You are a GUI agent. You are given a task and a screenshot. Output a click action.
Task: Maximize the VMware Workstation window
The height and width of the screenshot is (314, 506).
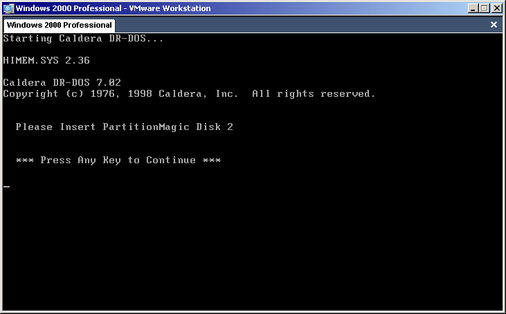click(485, 8)
